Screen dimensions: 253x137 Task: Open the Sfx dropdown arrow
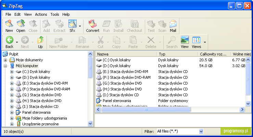point(80,26)
